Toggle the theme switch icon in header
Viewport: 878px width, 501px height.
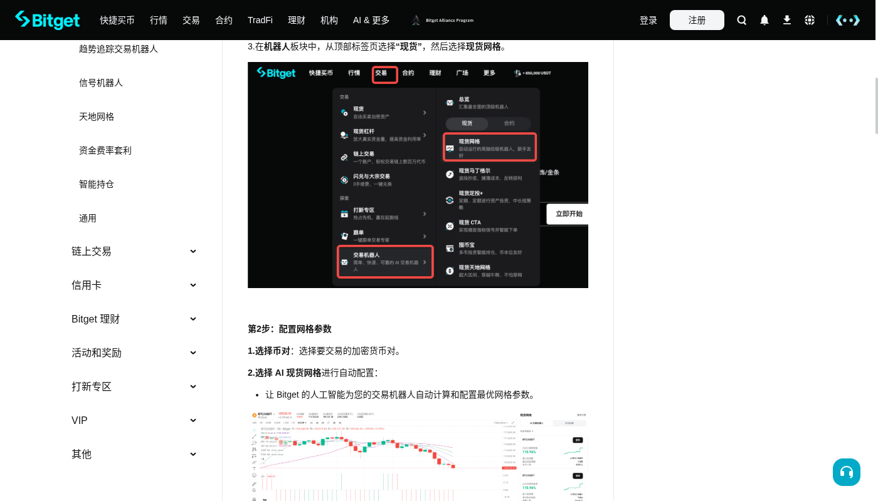[848, 20]
